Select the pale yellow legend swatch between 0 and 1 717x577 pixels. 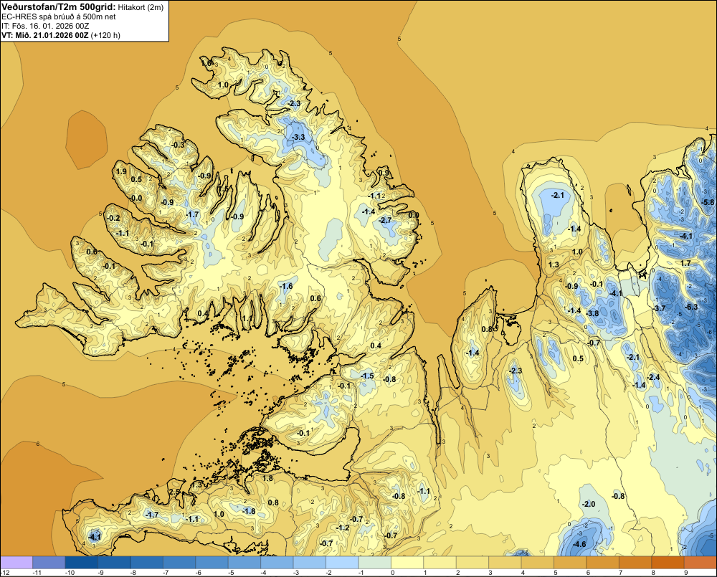[x=407, y=563]
